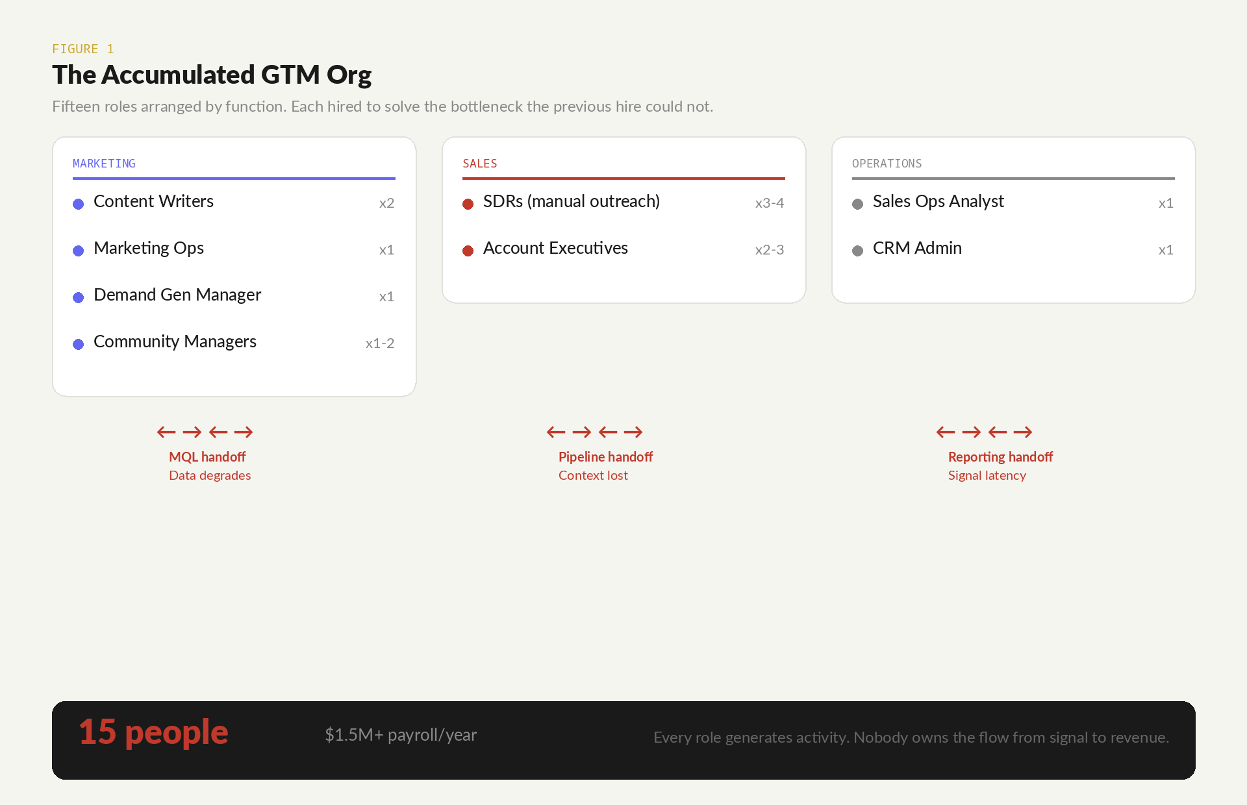
Task: Click the x3-4 count for SDRs
Action: point(769,203)
